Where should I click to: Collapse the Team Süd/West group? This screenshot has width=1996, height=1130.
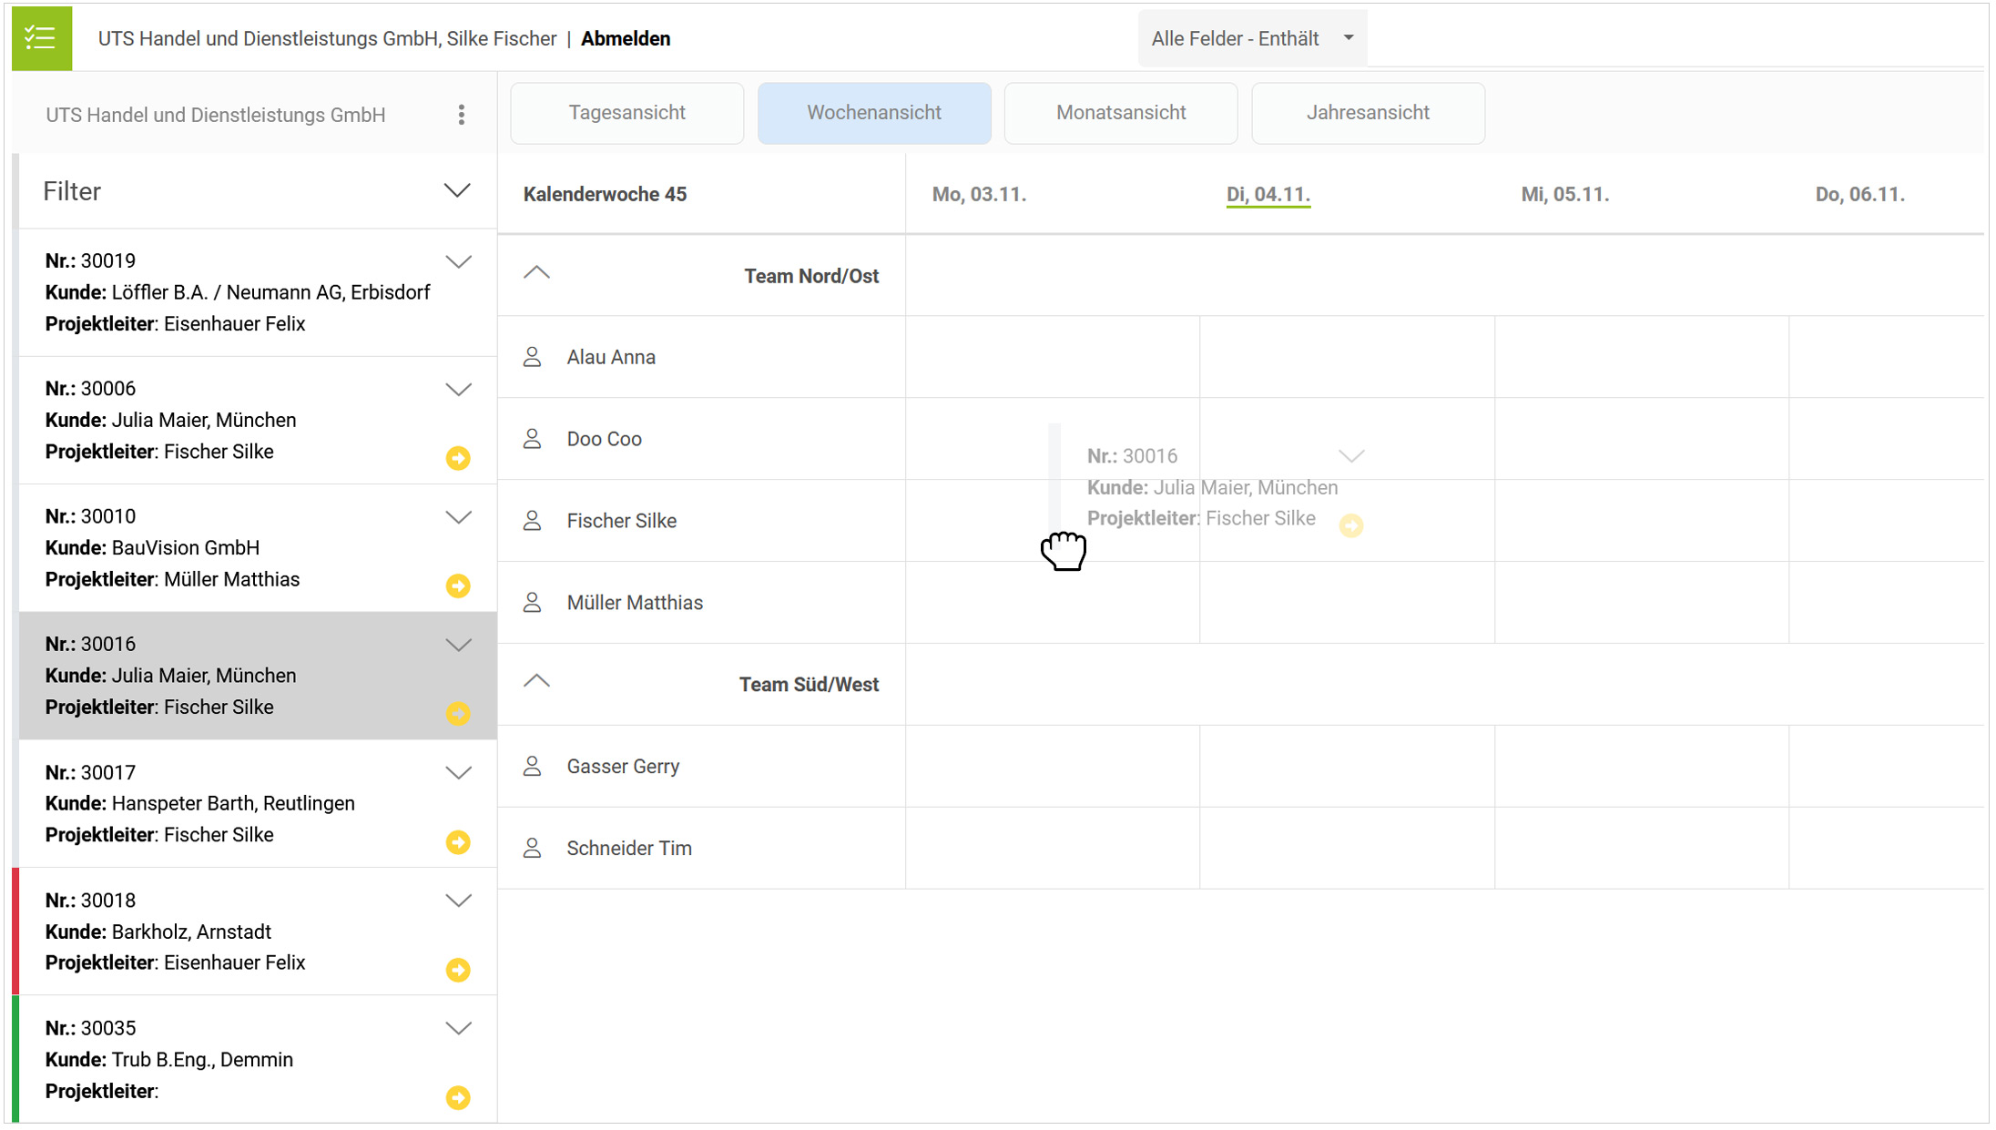[x=536, y=681]
